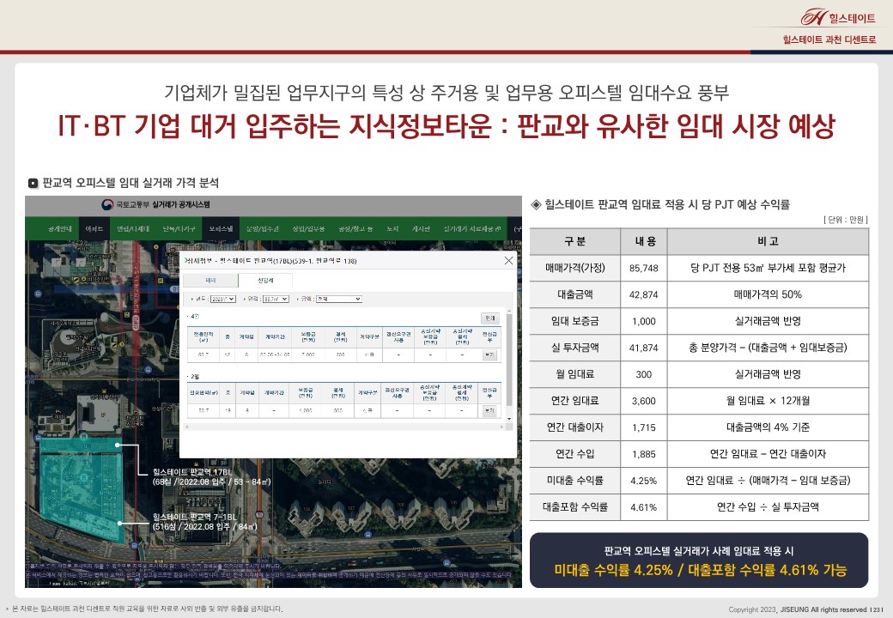Open the 년도 year dropdown
This screenshot has height=618, width=893.
(222, 299)
